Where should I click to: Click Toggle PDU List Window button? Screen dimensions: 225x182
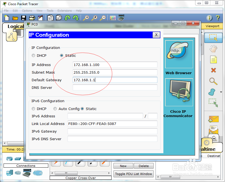tap(134, 174)
